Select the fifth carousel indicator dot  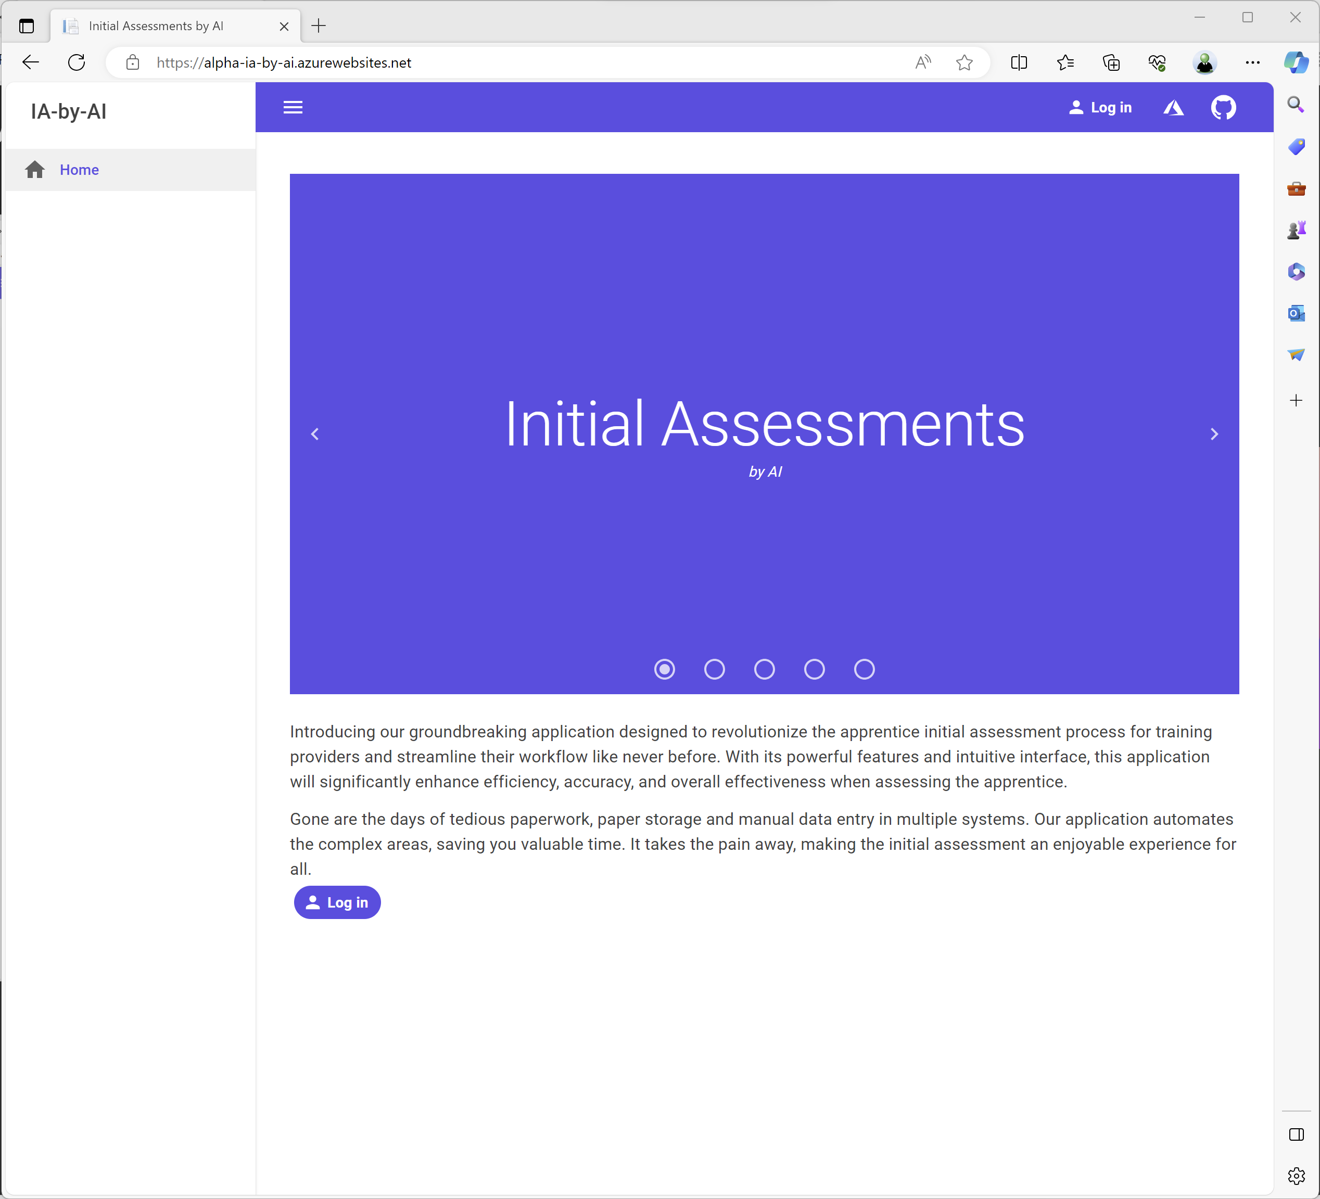(x=864, y=669)
